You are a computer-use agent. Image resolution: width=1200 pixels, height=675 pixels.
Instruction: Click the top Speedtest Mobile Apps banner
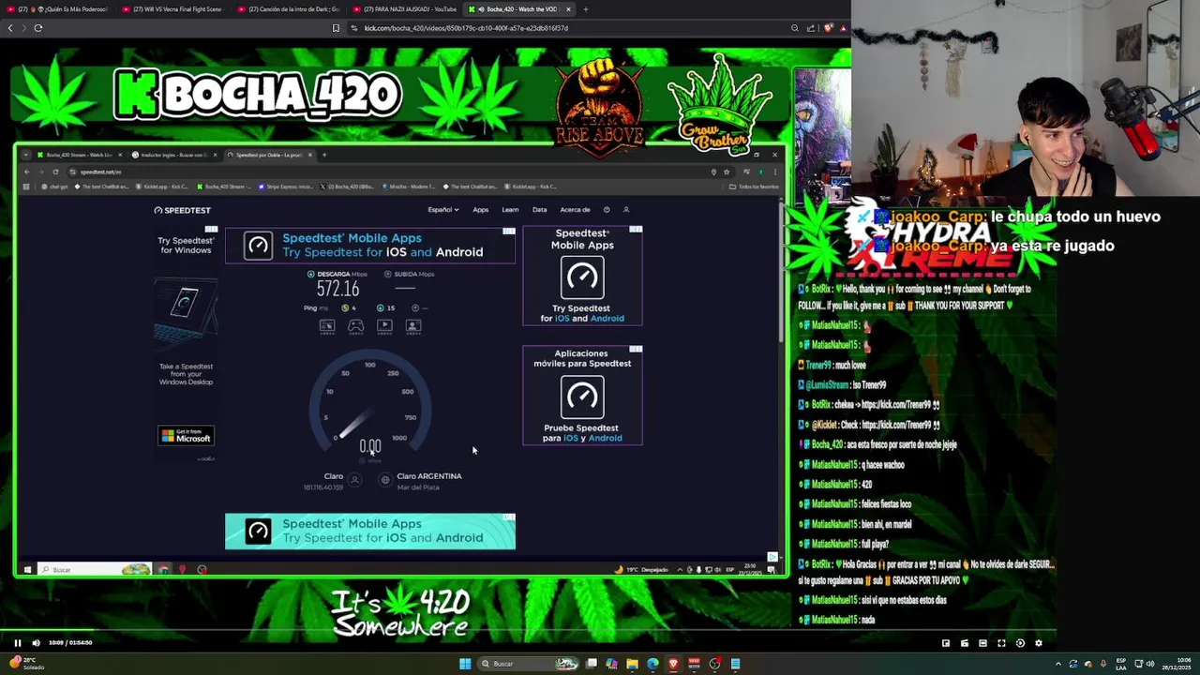click(x=370, y=245)
